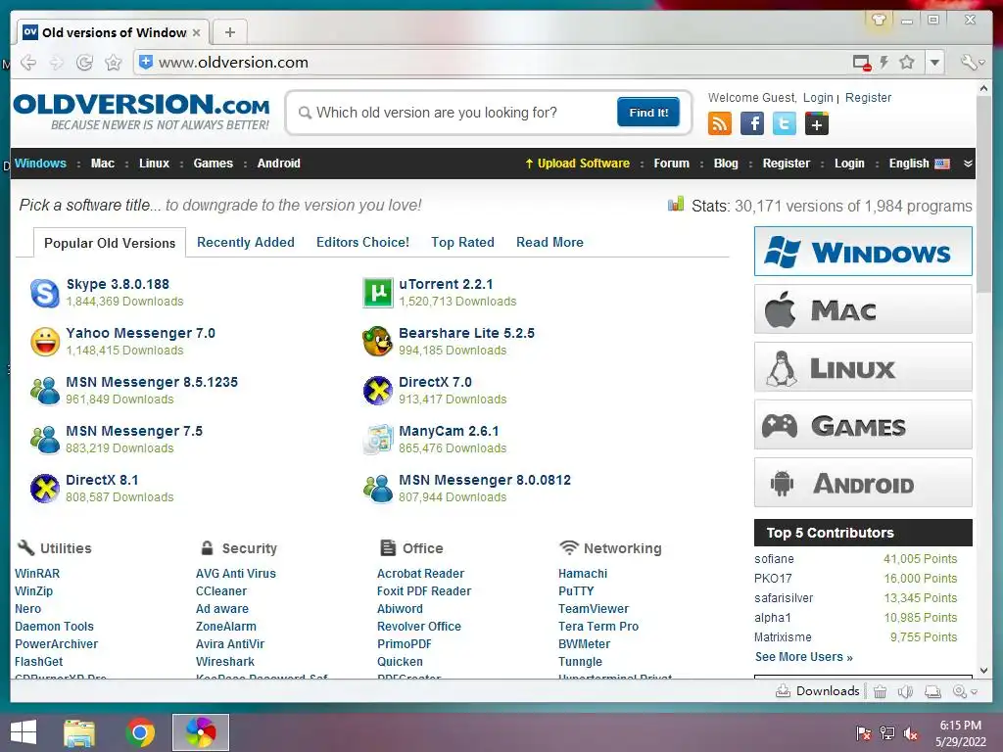Close the Old versions of Windows tab
Image resolution: width=1003 pixels, height=752 pixels.
click(x=196, y=32)
